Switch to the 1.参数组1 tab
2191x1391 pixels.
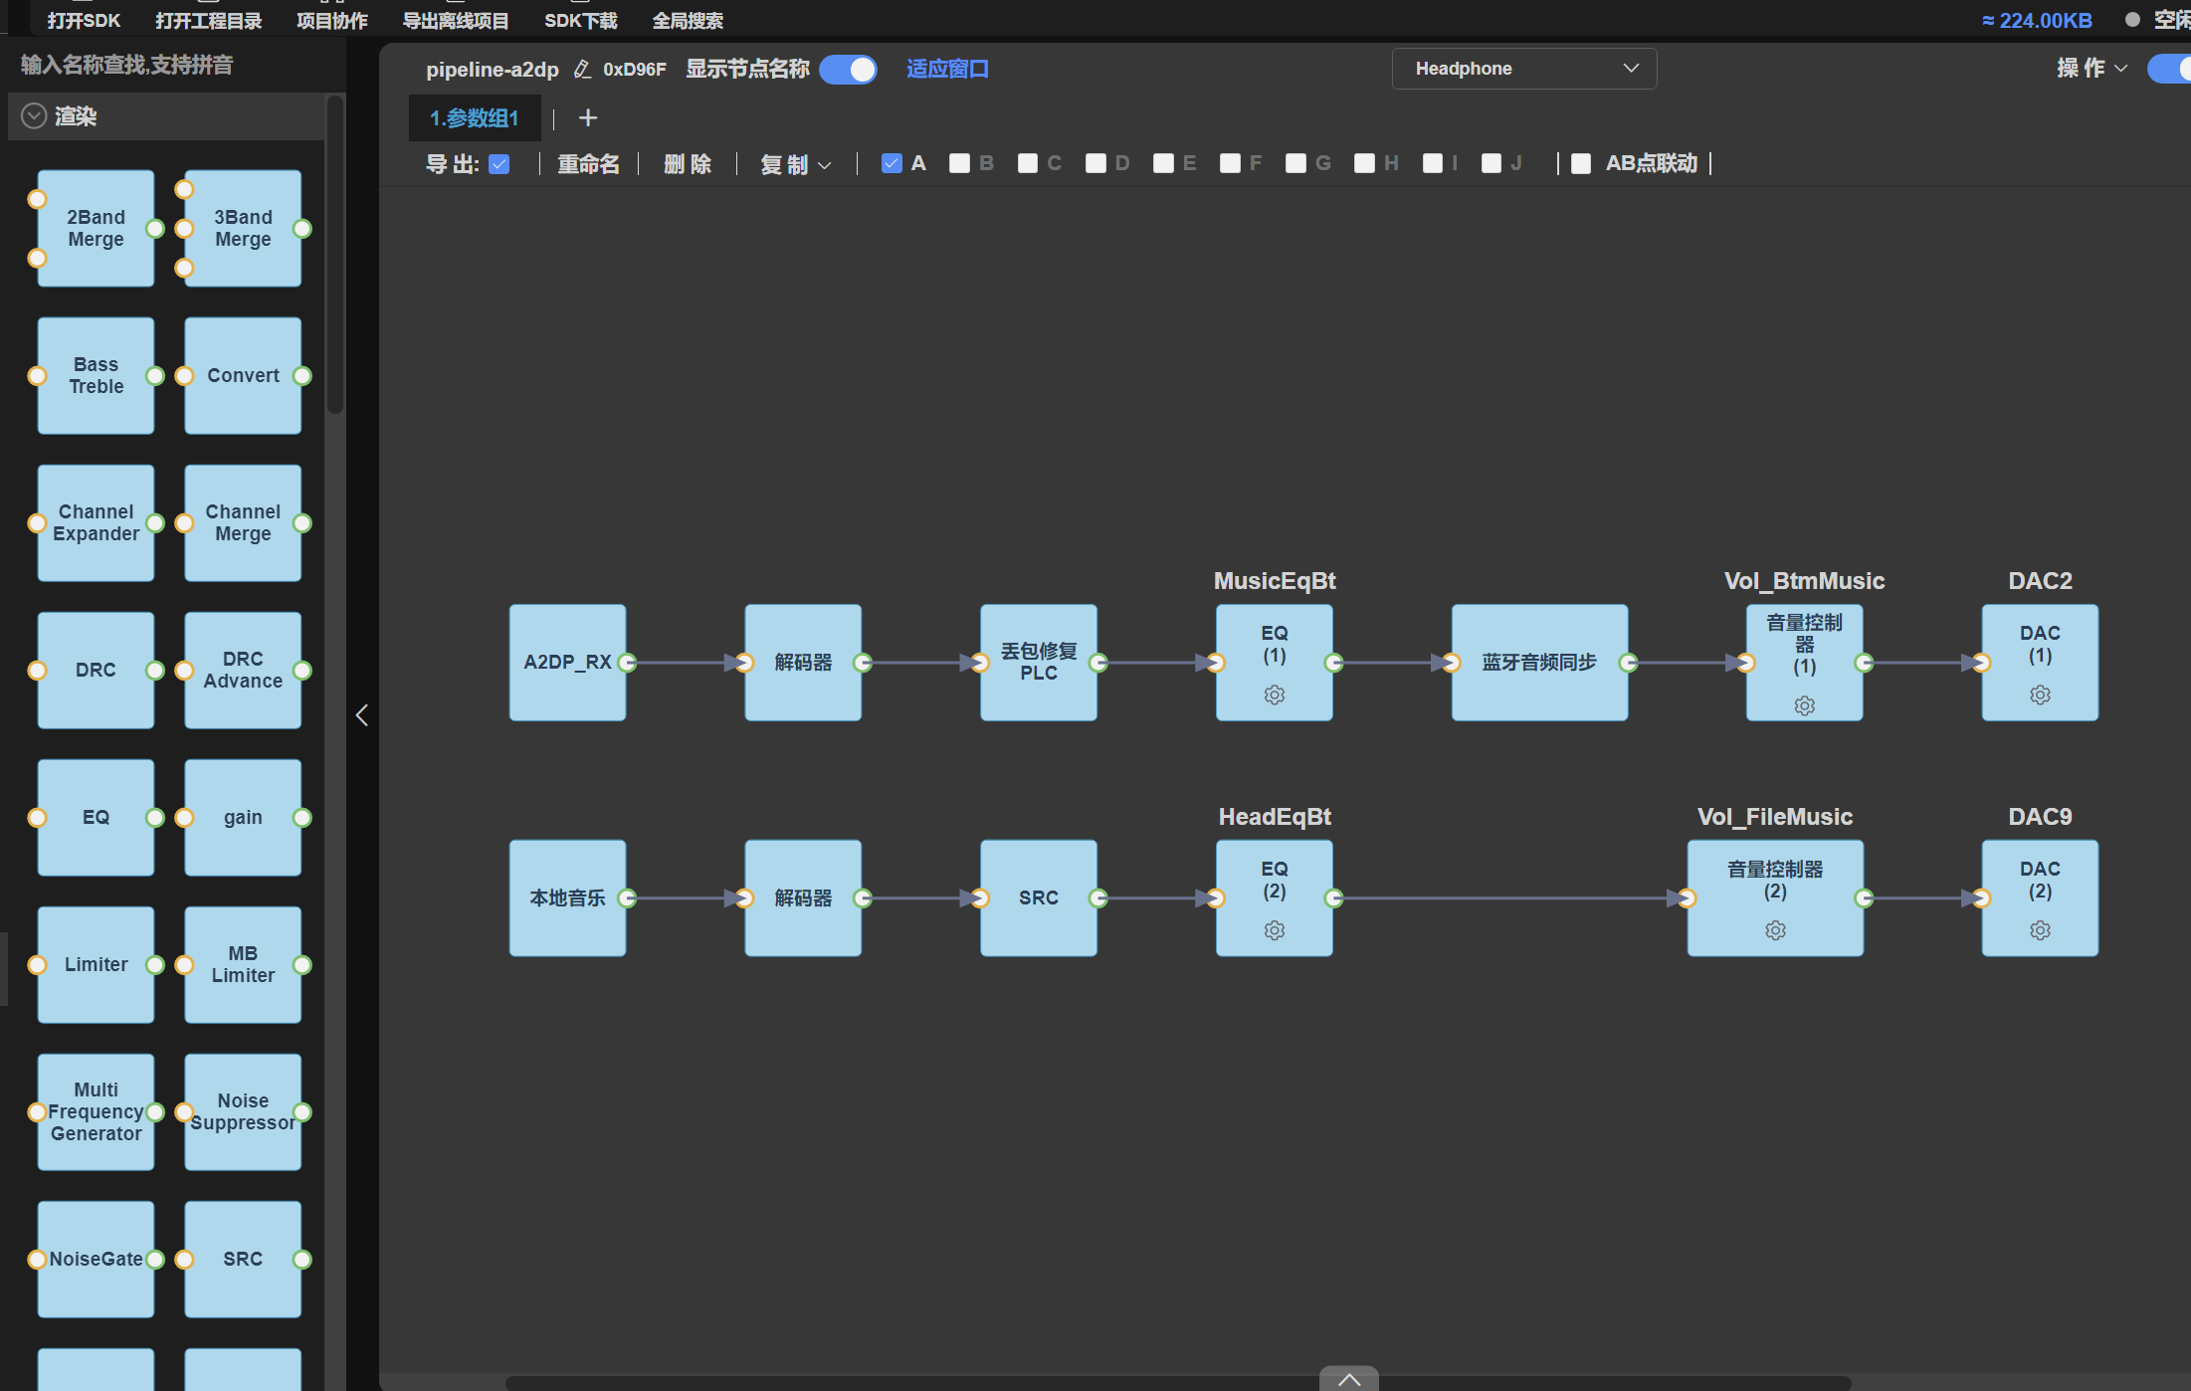tap(475, 118)
